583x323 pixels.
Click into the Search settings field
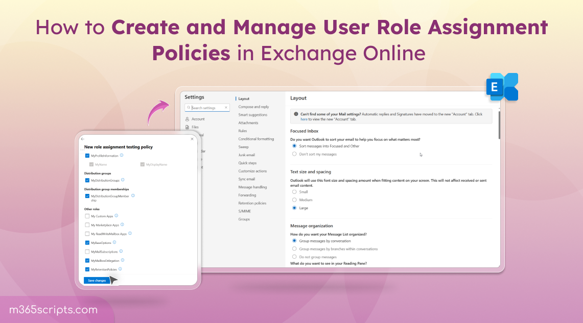(x=207, y=108)
